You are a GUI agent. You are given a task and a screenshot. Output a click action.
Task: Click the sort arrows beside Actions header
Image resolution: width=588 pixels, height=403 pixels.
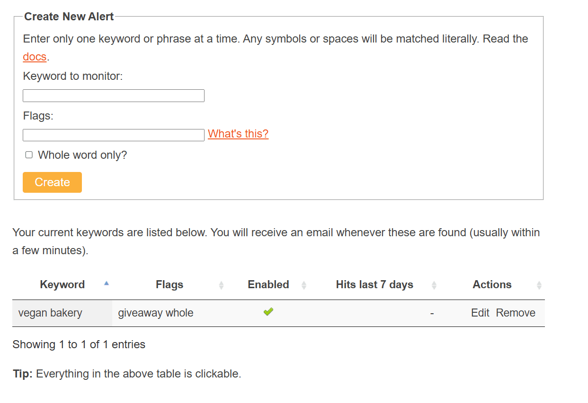click(x=539, y=285)
